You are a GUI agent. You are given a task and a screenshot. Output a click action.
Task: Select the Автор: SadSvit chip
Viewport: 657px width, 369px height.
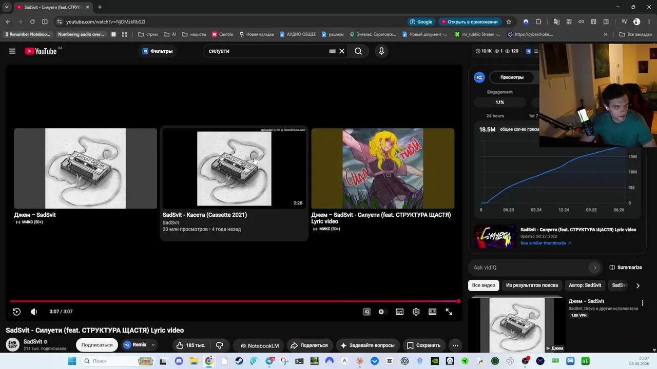(585, 285)
